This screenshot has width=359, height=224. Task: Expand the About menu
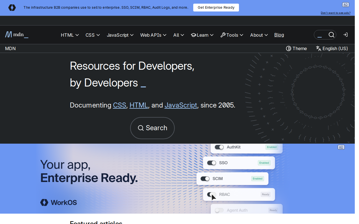click(x=259, y=35)
